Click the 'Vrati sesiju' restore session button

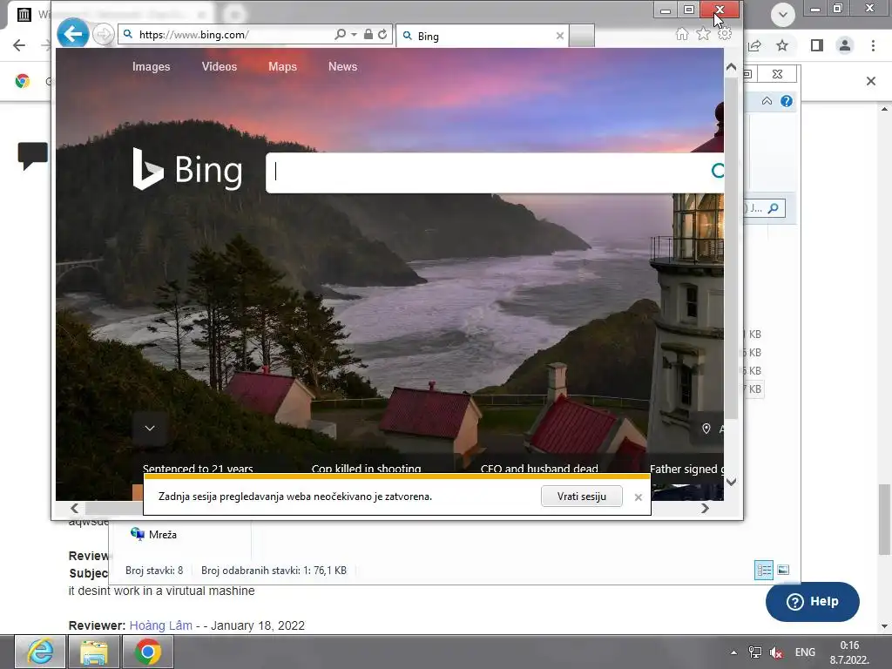click(x=581, y=497)
